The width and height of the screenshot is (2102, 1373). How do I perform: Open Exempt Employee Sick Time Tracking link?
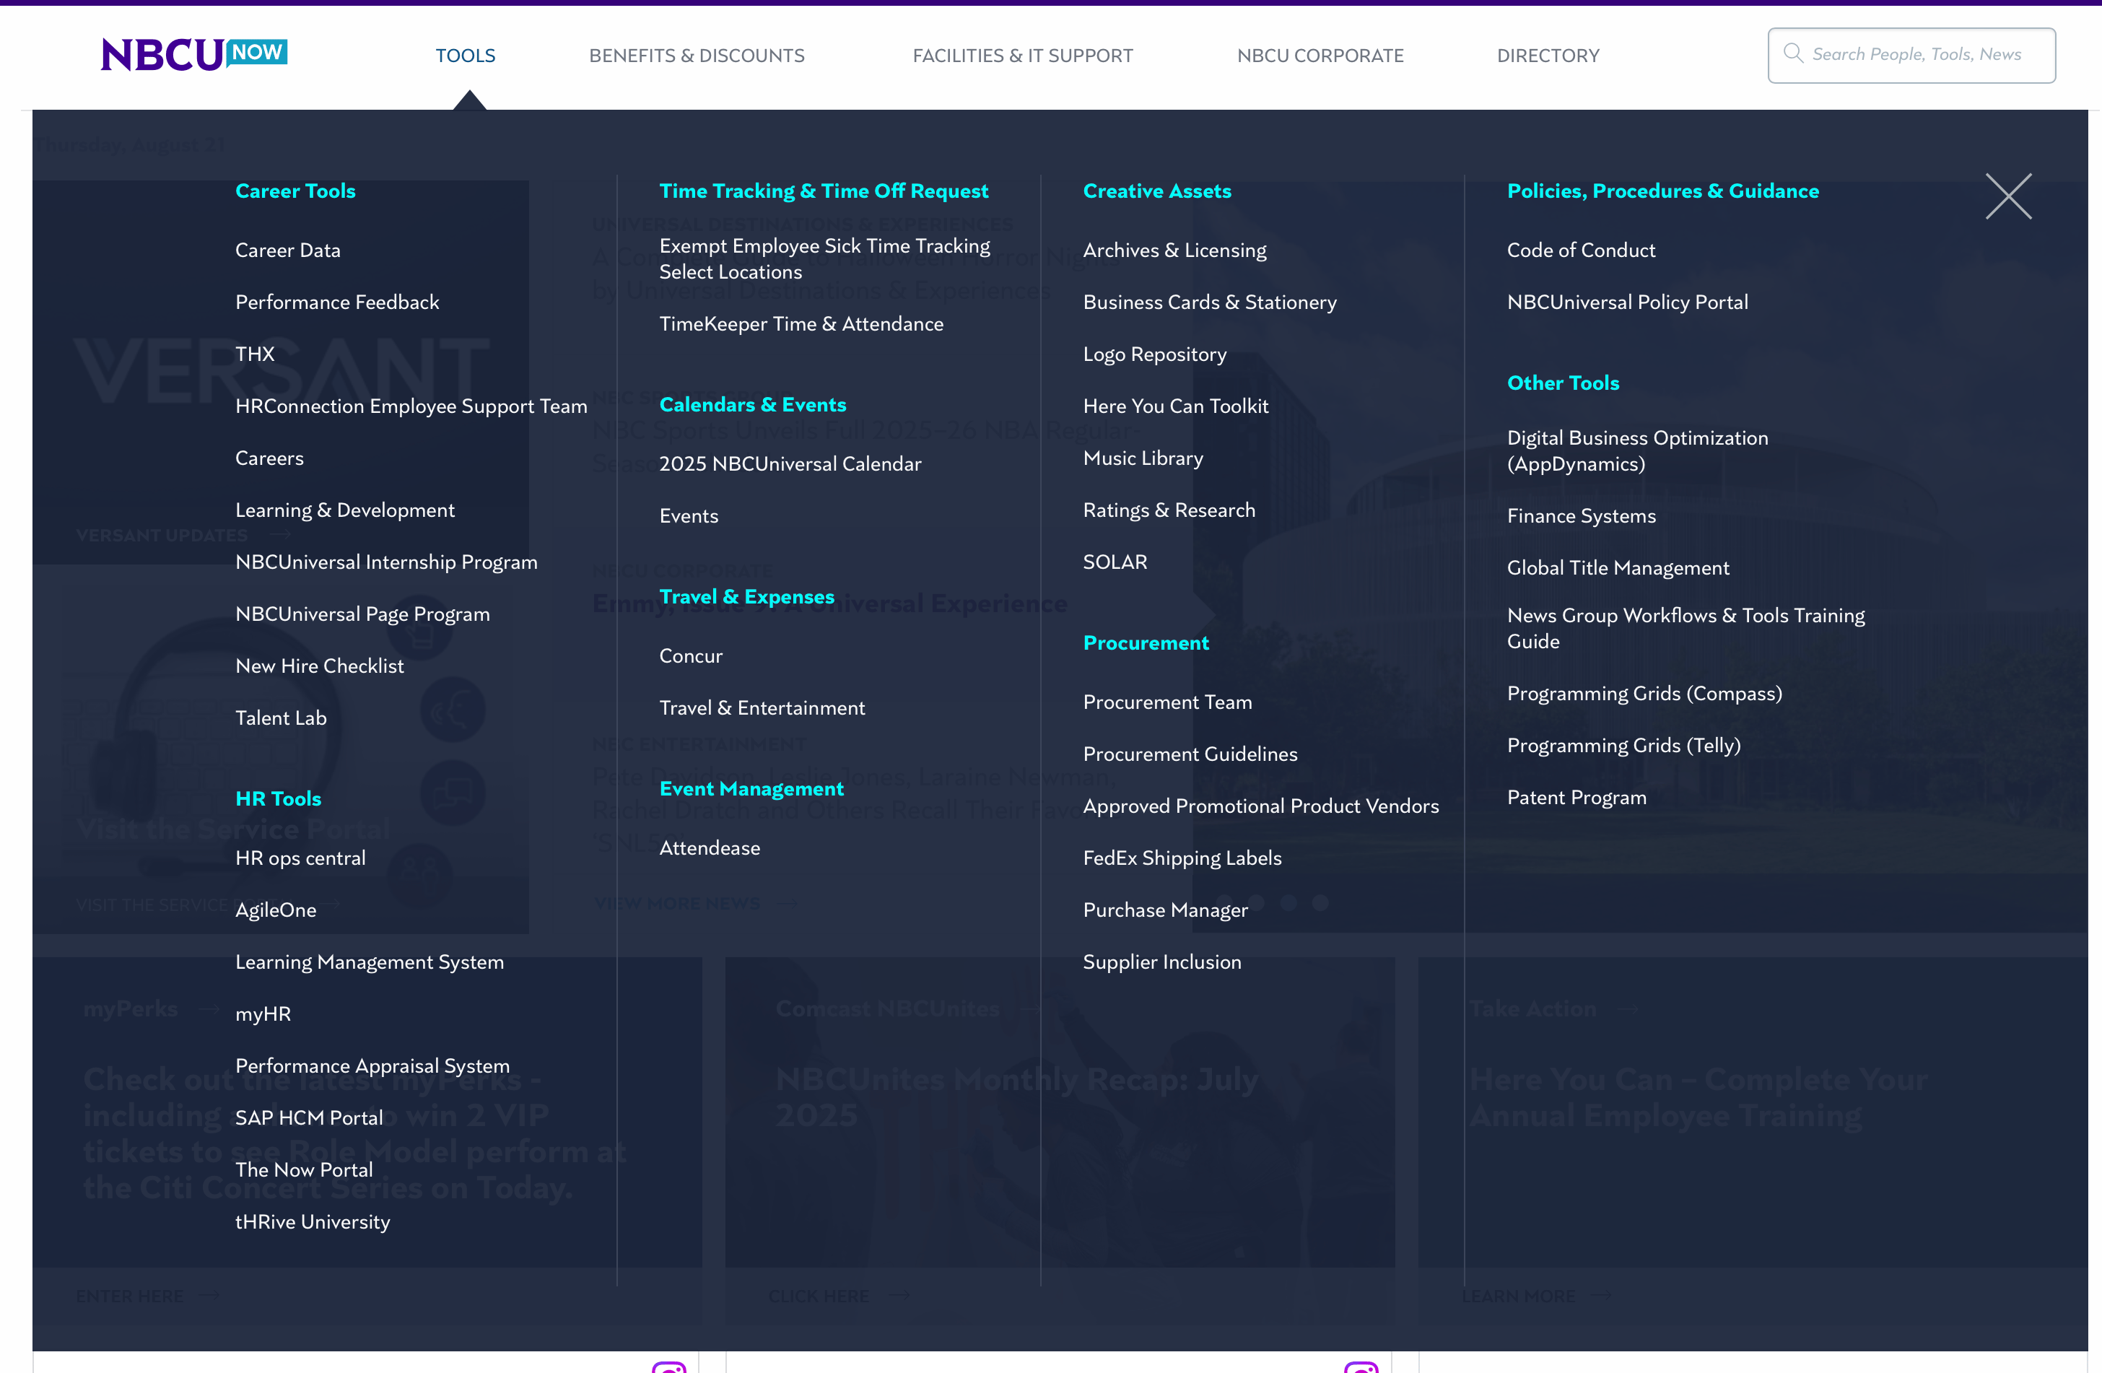pos(825,258)
